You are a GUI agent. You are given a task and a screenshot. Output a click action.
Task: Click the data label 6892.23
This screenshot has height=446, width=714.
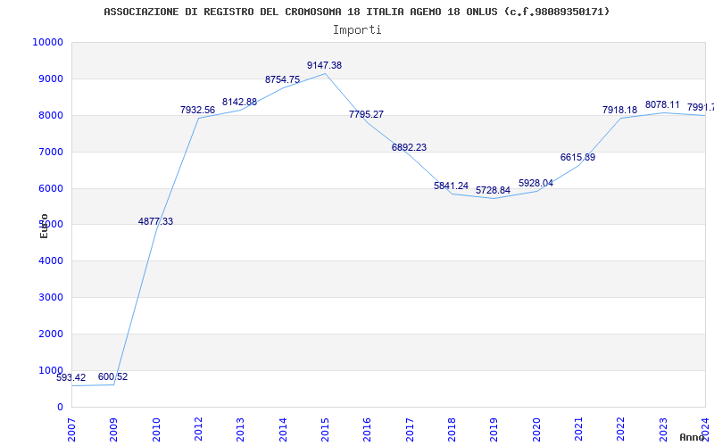click(409, 147)
